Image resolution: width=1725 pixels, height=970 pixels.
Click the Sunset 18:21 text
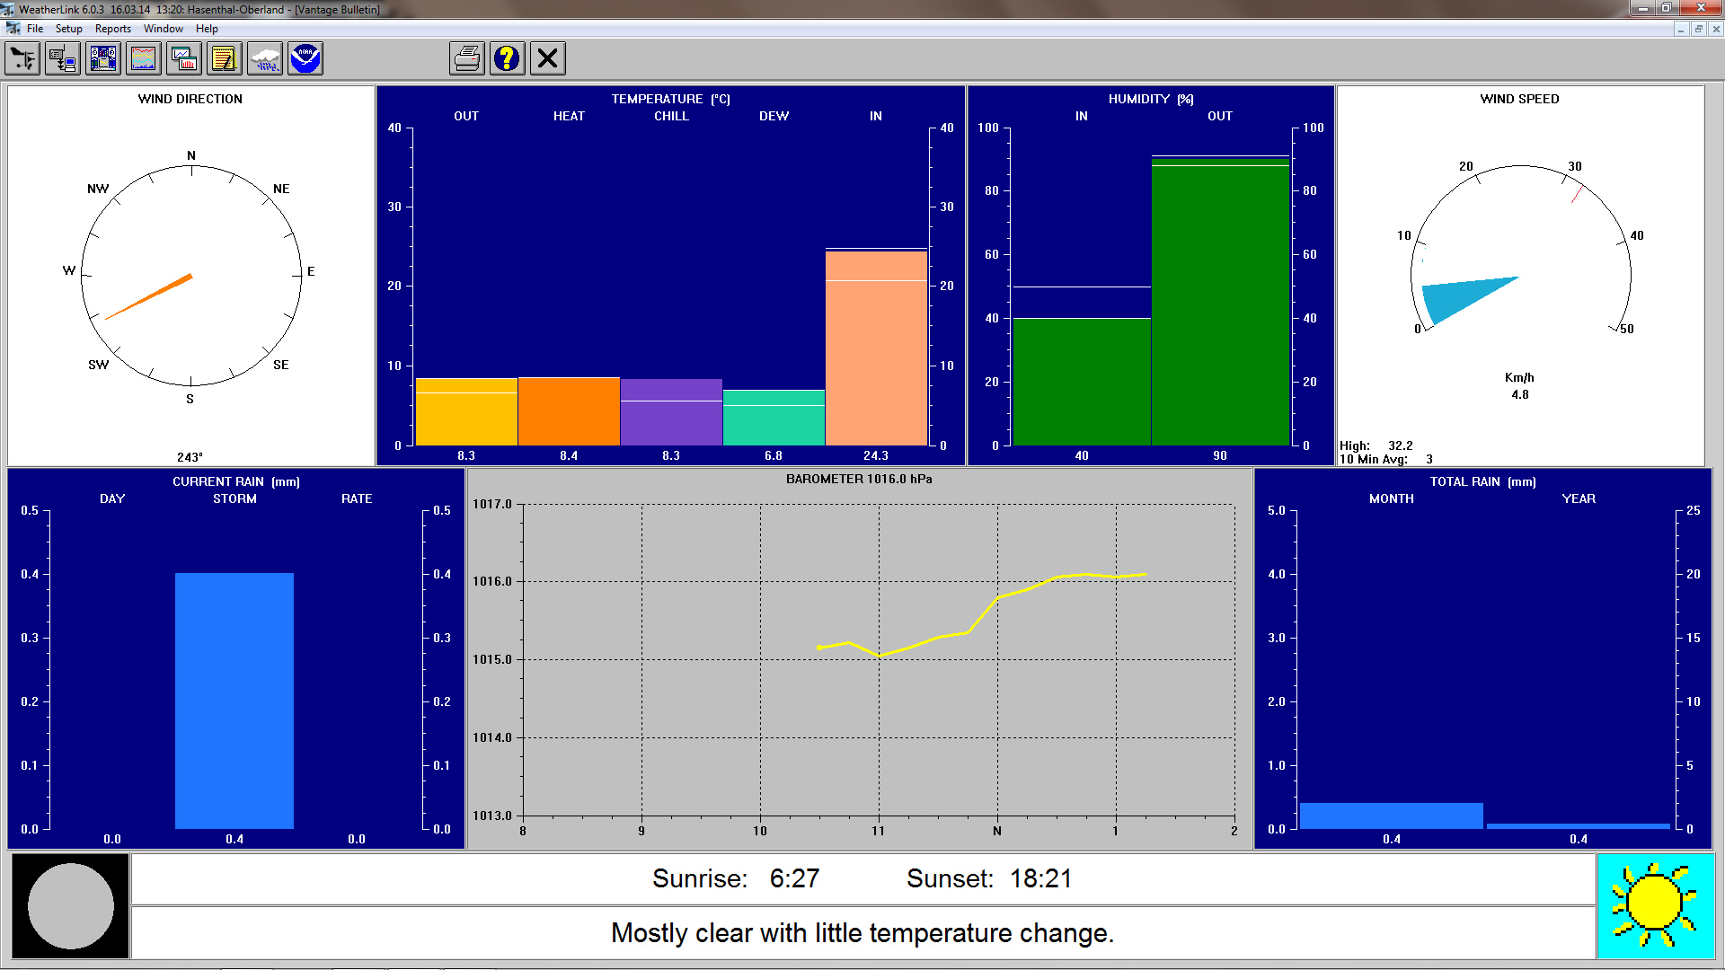click(x=989, y=878)
